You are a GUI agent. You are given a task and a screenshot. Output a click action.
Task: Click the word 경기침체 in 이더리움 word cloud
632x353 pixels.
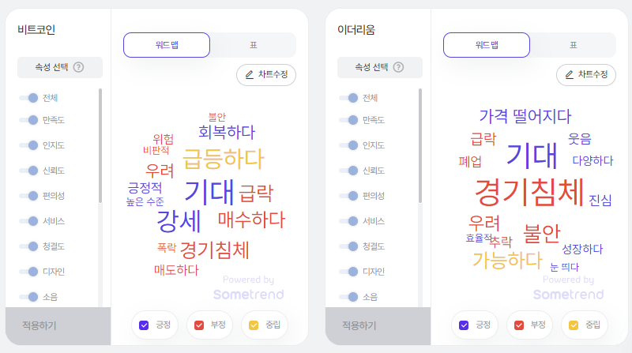(x=529, y=192)
